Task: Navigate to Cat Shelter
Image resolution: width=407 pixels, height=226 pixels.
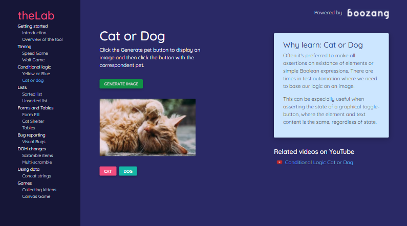Action: (x=33, y=121)
